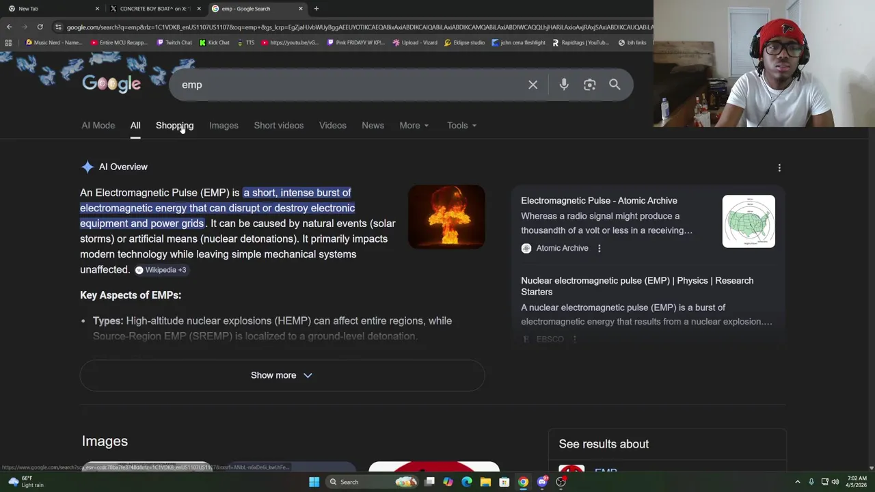Click the Images section heading
This screenshot has width=875, height=492.
(x=105, y=441)
